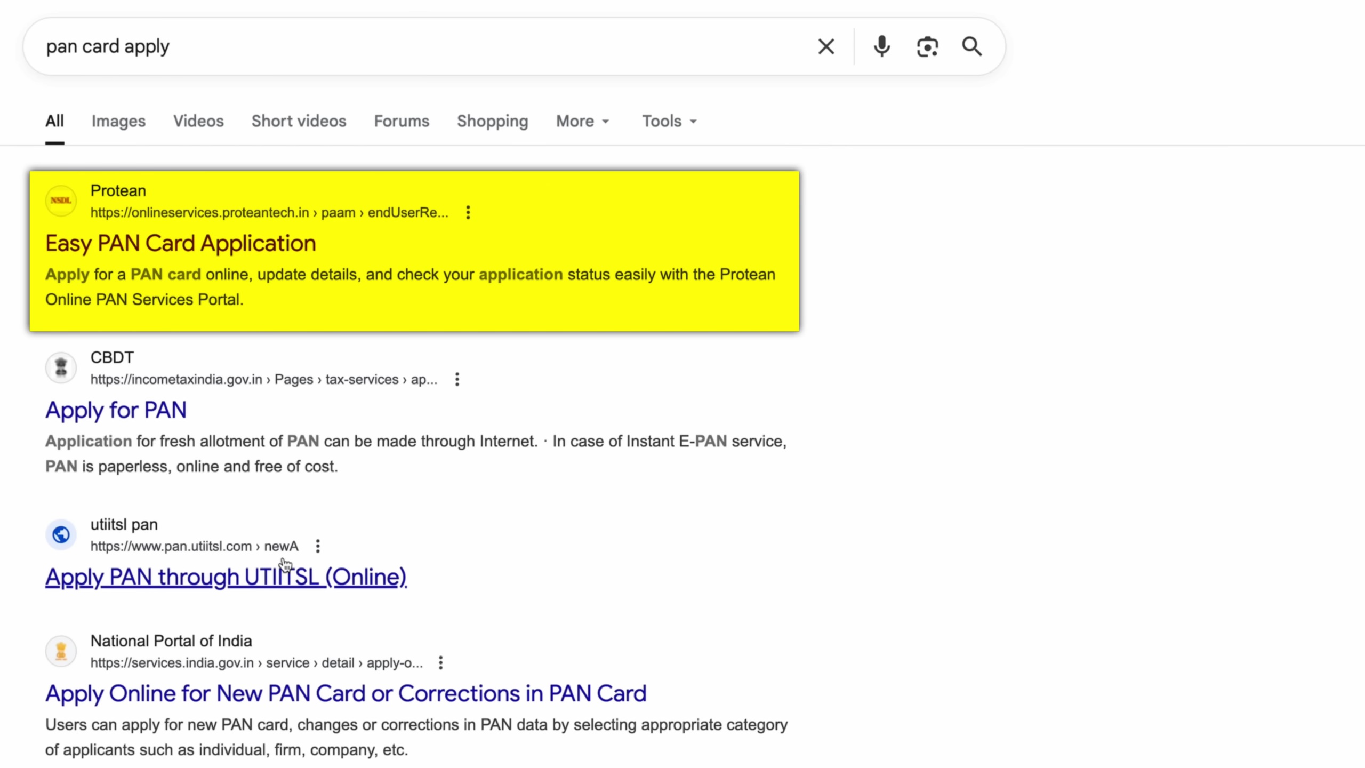Click the Protean NSDL favicon
1365x768 pixels.
[x=61, y=201]
